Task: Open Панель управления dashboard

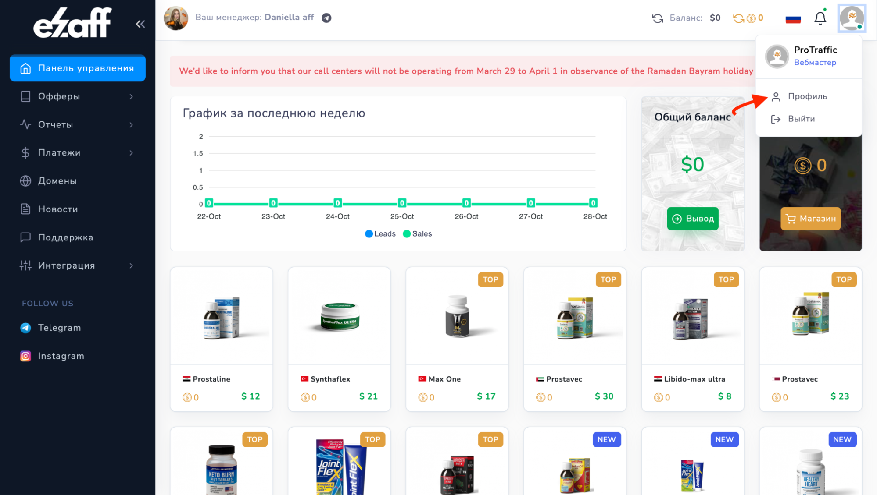Action: tap(78, 68)
